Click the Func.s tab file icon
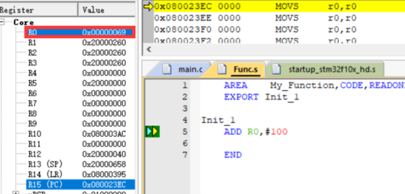 222,69
